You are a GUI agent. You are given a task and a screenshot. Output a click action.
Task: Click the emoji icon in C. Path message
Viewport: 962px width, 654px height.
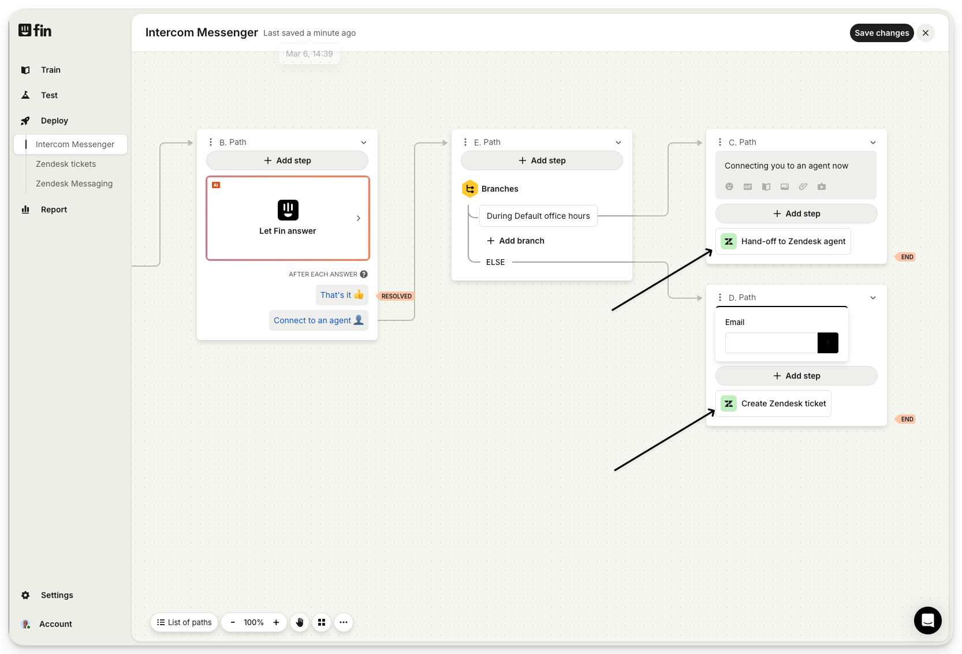pos(729,186)
